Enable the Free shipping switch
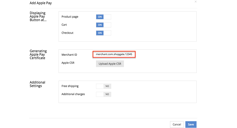Screen dimensions: 237x128 pos(103,86)
